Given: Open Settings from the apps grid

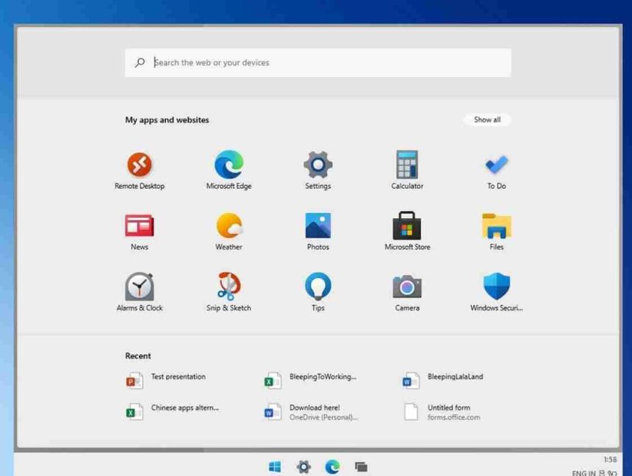Looking at the screenshot, I should [x=318, y=170].
